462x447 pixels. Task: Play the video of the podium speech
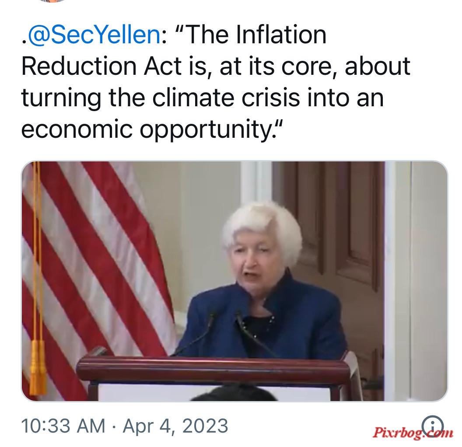(234, 281)
